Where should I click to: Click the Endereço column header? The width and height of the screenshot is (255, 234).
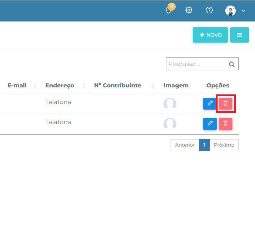pos(60,86)
